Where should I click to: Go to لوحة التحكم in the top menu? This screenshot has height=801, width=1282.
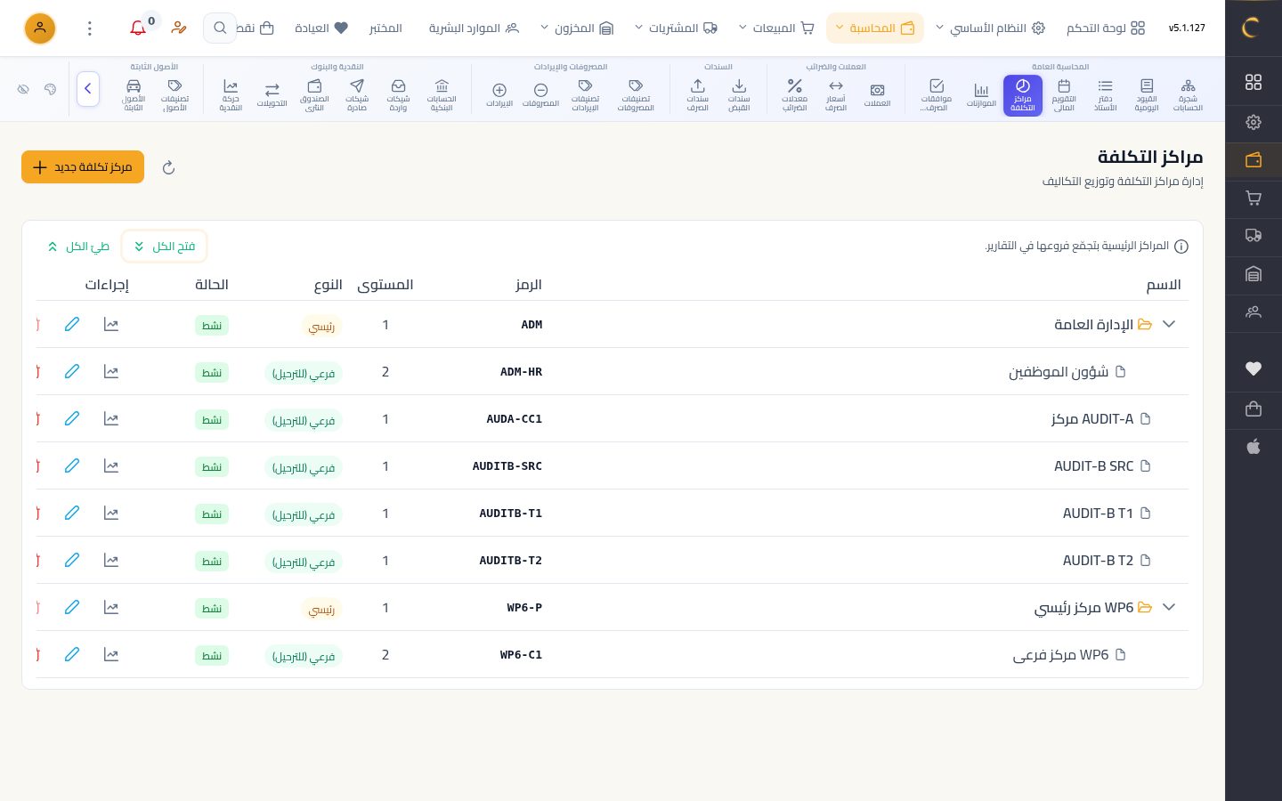1106,28
